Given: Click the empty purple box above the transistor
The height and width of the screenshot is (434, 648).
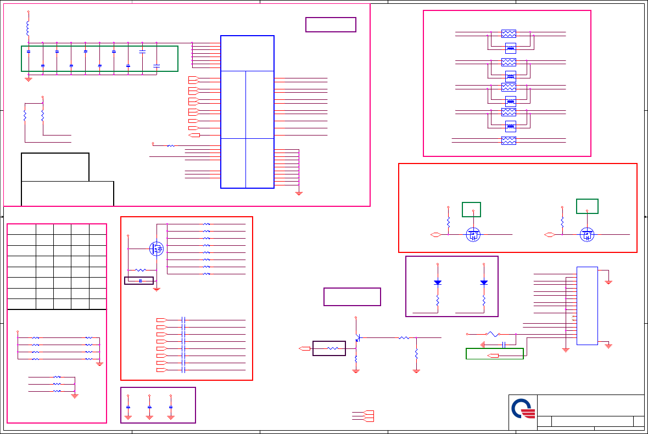Looking at the screenshot, I should [352, 297].
